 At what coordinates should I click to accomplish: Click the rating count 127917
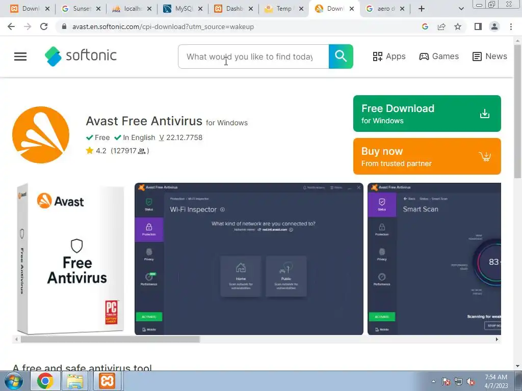coord(130,151)
